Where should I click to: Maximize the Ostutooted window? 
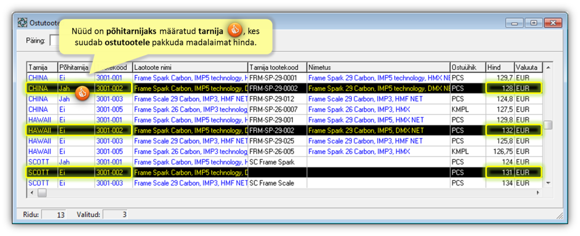click(534, 23)
